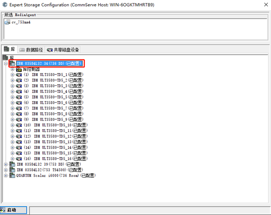Click the root 库 tree icon
The image size is (271, 215).
coord(5,57)
